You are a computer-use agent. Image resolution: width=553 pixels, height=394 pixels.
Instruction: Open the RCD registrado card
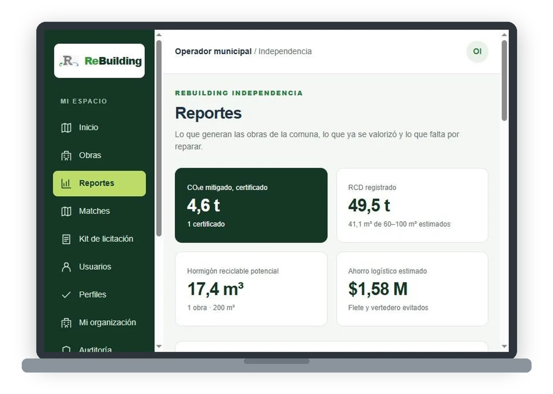pos(412,205)
